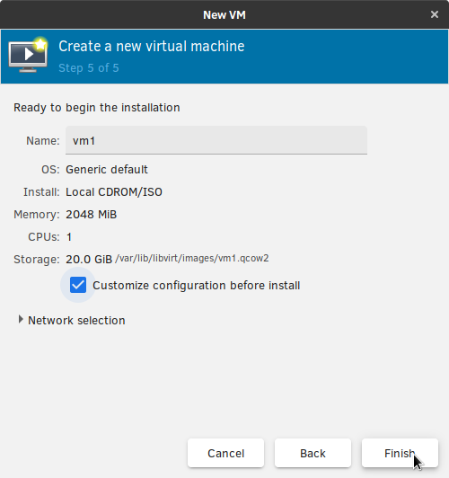Go Back to the previous step
The width and height of the screenshot is (449, 478).
point(313,453)
